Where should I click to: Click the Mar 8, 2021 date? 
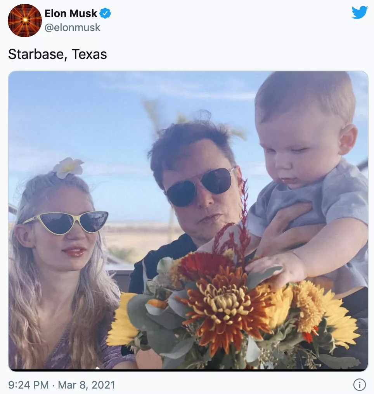pos(87,385)
